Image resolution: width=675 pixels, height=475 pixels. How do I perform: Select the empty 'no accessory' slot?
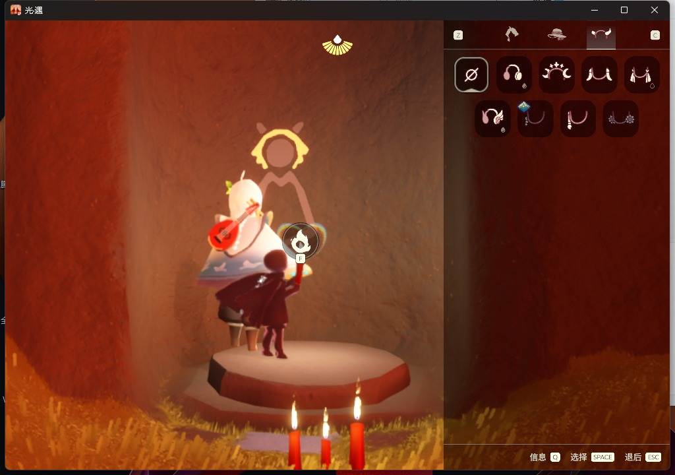[471, 75]
